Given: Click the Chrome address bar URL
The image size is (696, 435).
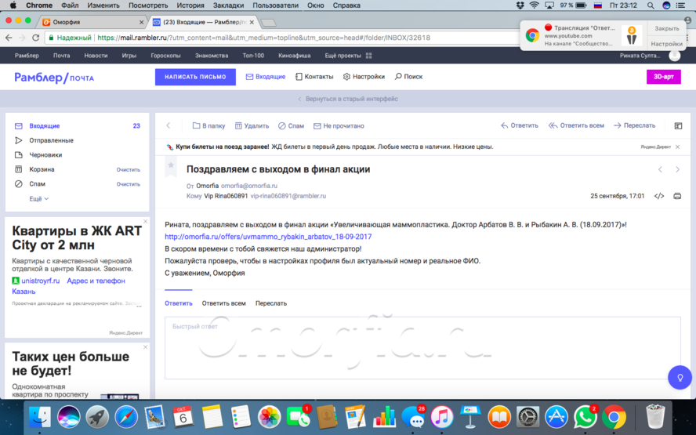Looking at the screenshot, I should click(x=263, y=38).
